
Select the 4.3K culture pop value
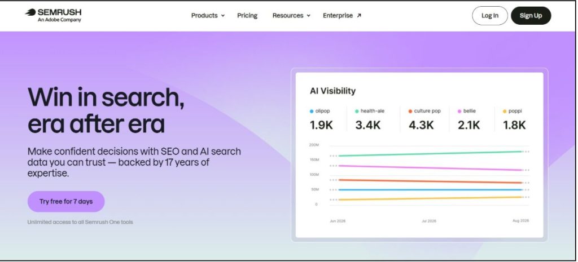point(421,125)
